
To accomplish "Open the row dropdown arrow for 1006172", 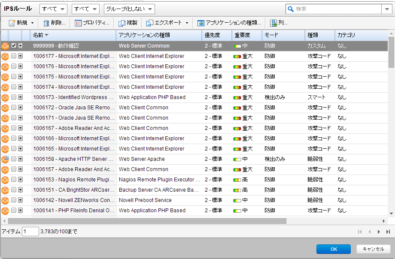I will point(20,108).
